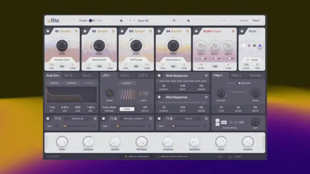Click the home icon in the top bar
This screenshot has height=174, width=310.
(x=121, y=21)
